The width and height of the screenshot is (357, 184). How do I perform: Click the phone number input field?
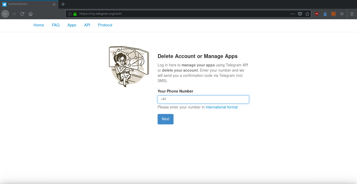click(203, 99)
